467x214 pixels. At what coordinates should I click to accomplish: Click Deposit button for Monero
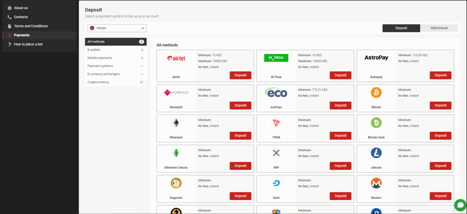click(441, 196)
